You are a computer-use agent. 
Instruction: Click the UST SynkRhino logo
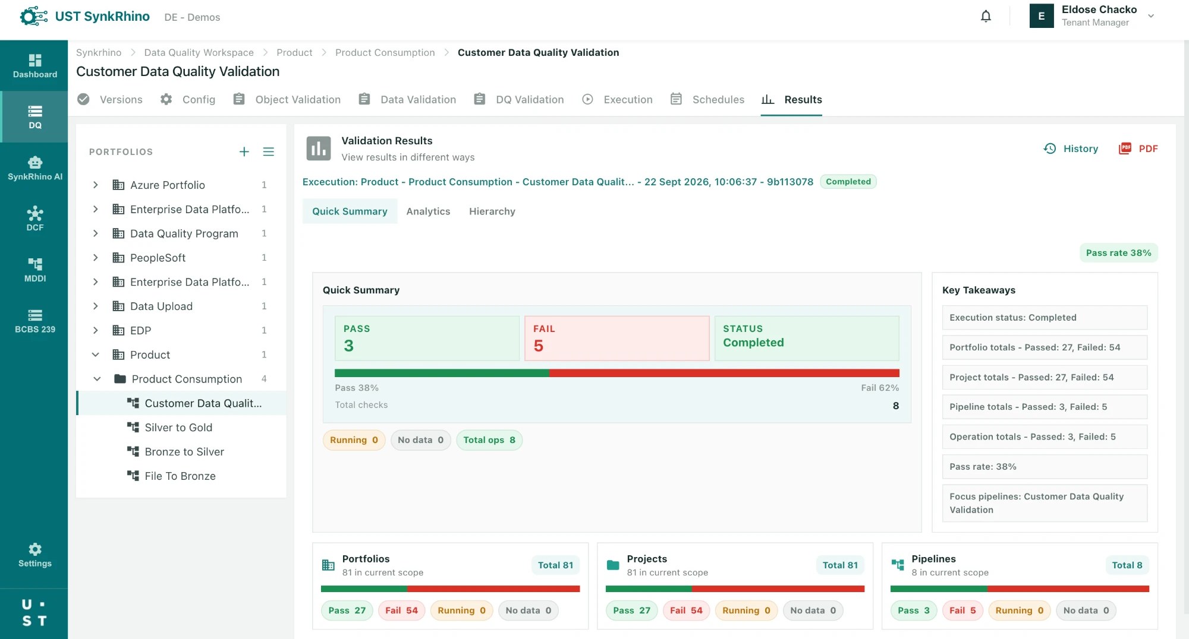84,17
